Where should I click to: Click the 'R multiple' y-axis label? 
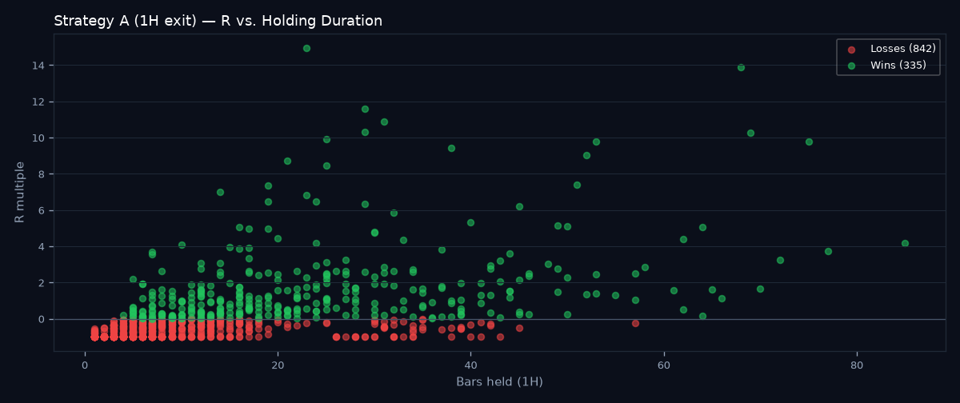pos(20,192)
